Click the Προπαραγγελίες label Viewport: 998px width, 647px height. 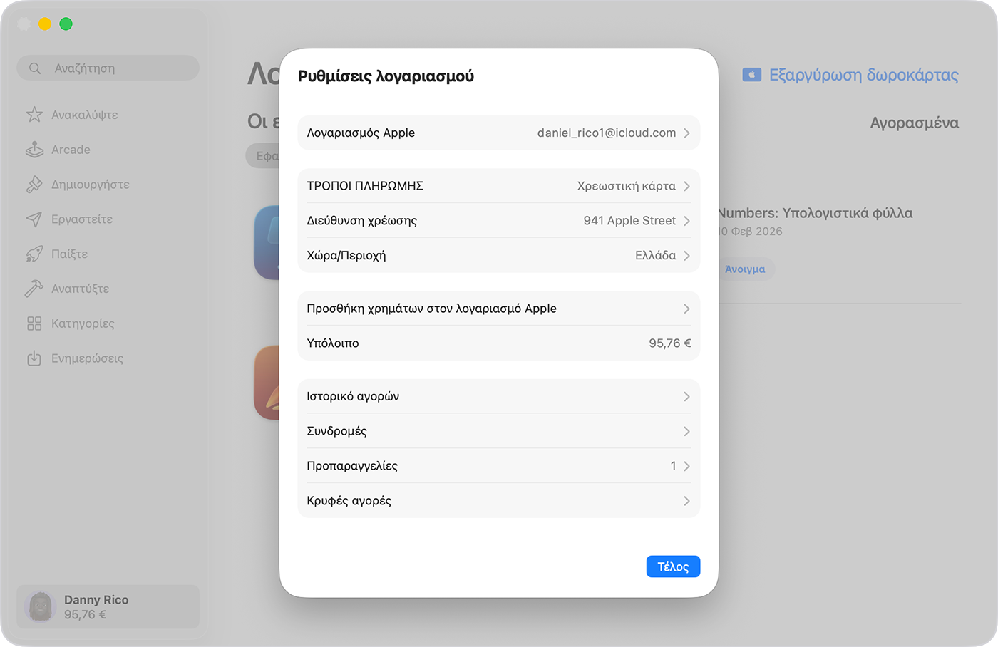(x=352, y=466)
